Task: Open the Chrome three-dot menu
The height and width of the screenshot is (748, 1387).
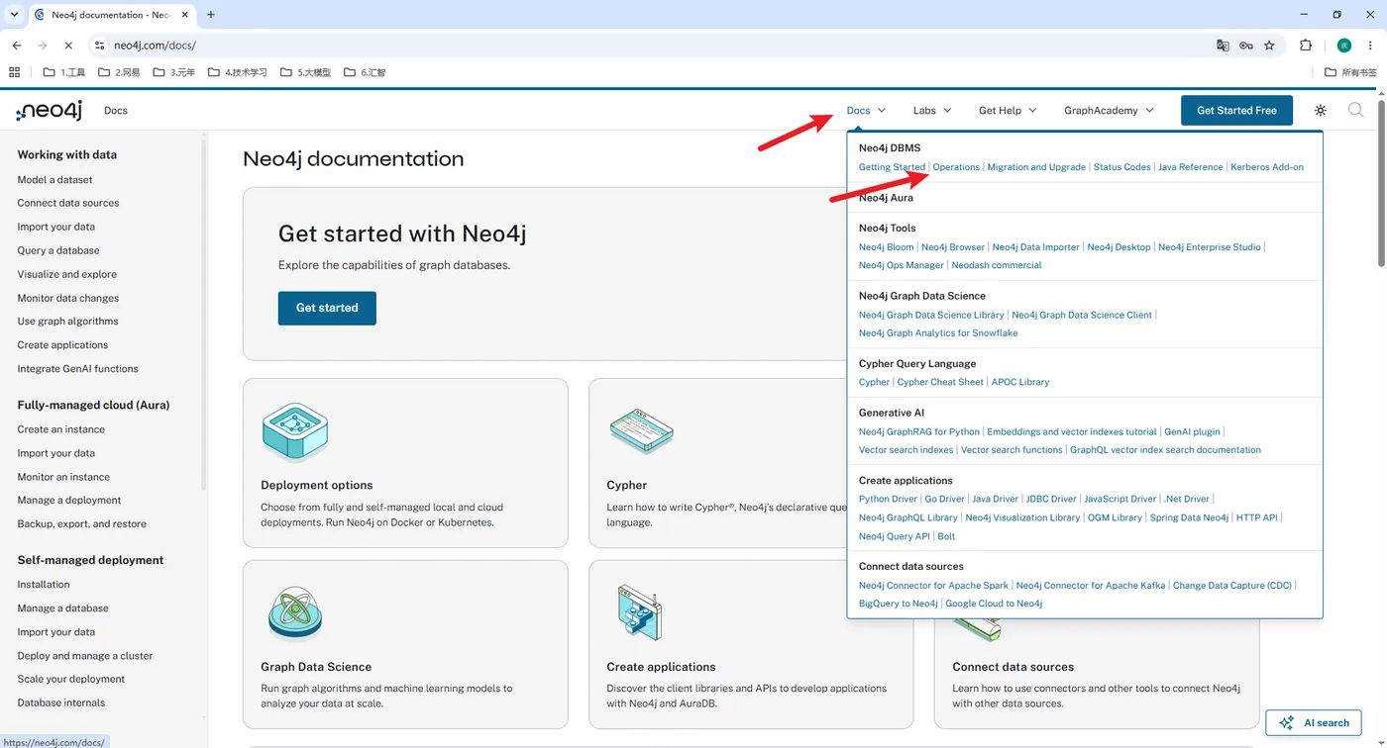Action: [x=1370, y=46]
